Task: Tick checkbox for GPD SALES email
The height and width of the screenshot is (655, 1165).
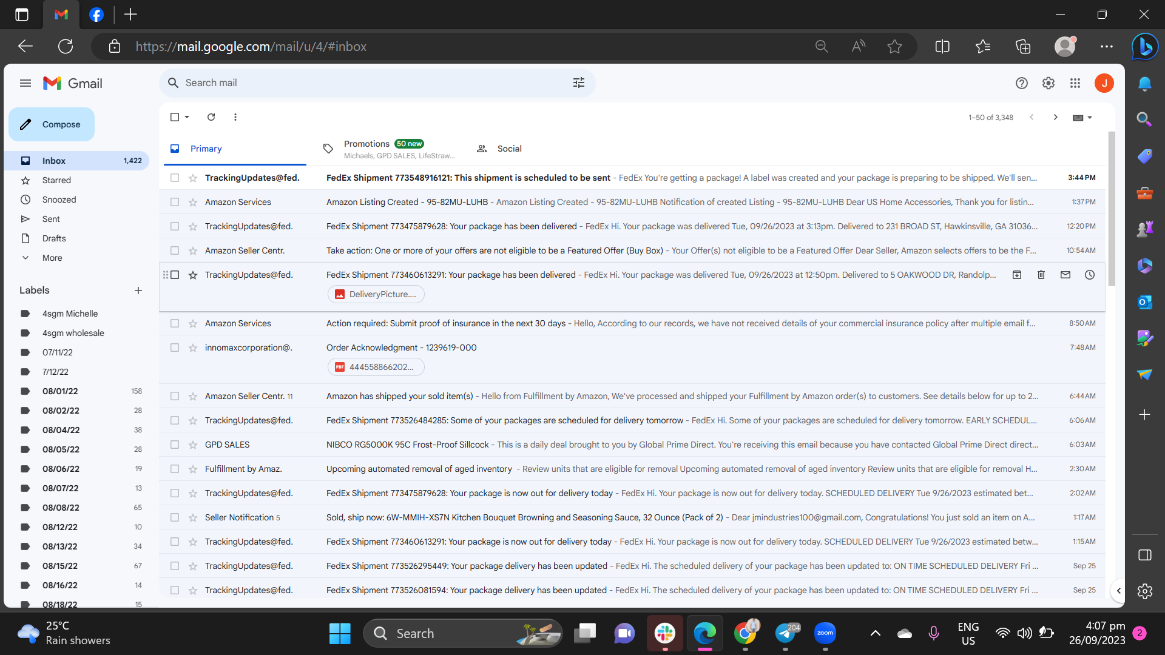Action: [175, 445]
